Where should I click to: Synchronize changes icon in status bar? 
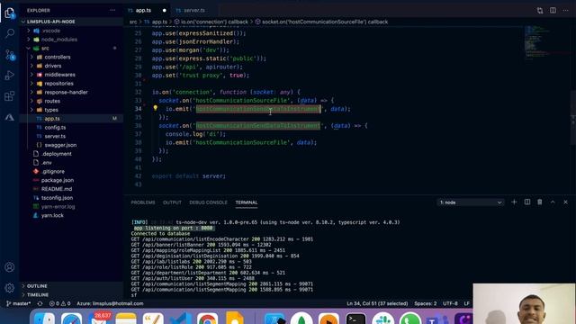click(x=40, y=304)
